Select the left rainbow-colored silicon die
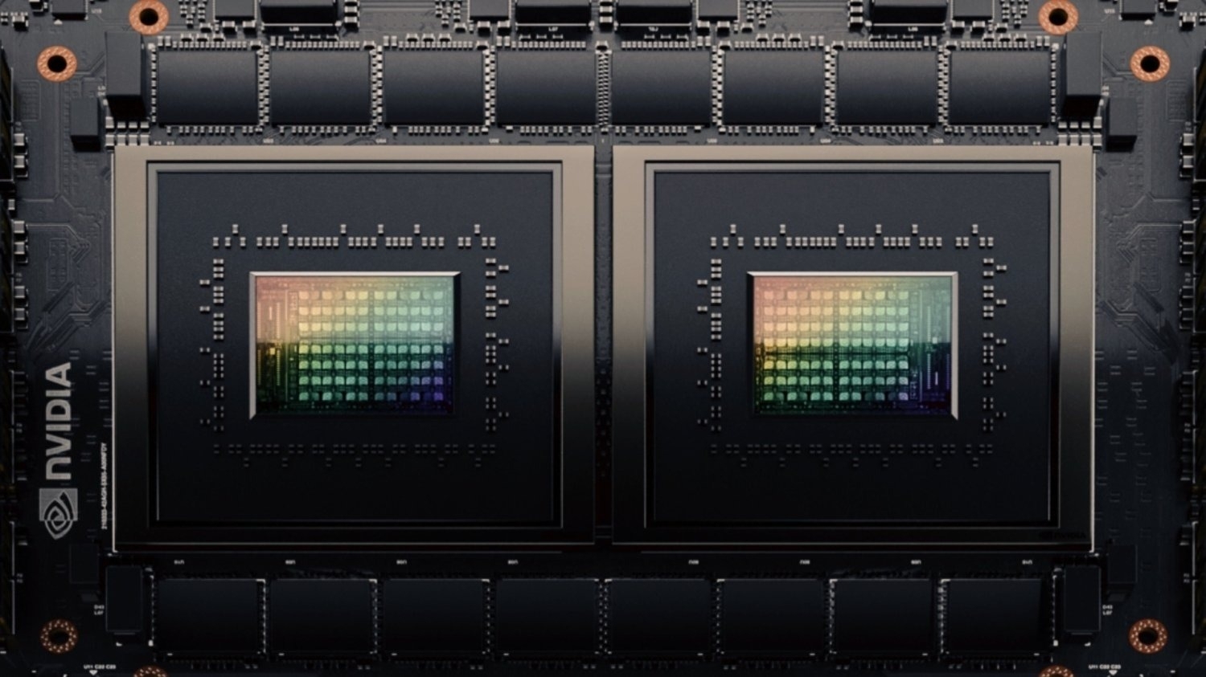 coord(355,345)
